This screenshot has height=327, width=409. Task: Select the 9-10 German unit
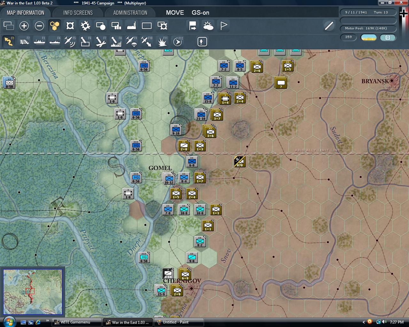click(x=176, y=130)
